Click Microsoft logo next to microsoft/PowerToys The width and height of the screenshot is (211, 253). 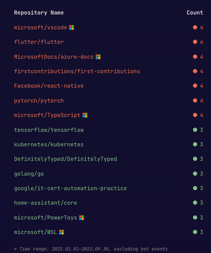tap(82, 218)
